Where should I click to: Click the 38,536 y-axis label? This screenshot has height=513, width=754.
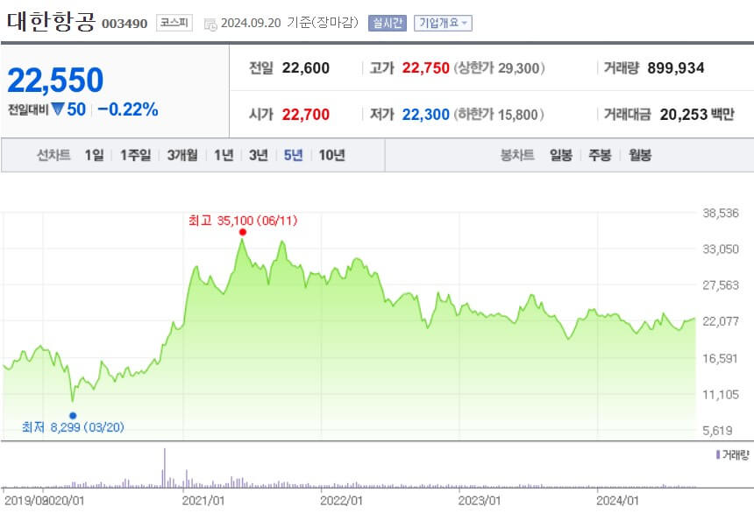coord(721,214)
